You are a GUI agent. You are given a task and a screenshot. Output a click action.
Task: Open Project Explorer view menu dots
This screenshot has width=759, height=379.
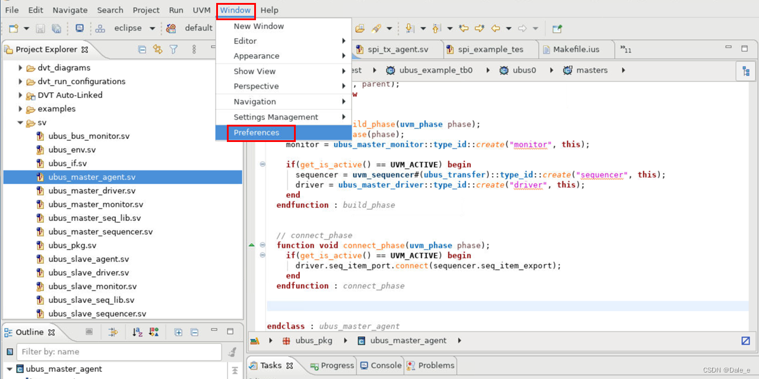pyautogui.click(x=194, y=49)
